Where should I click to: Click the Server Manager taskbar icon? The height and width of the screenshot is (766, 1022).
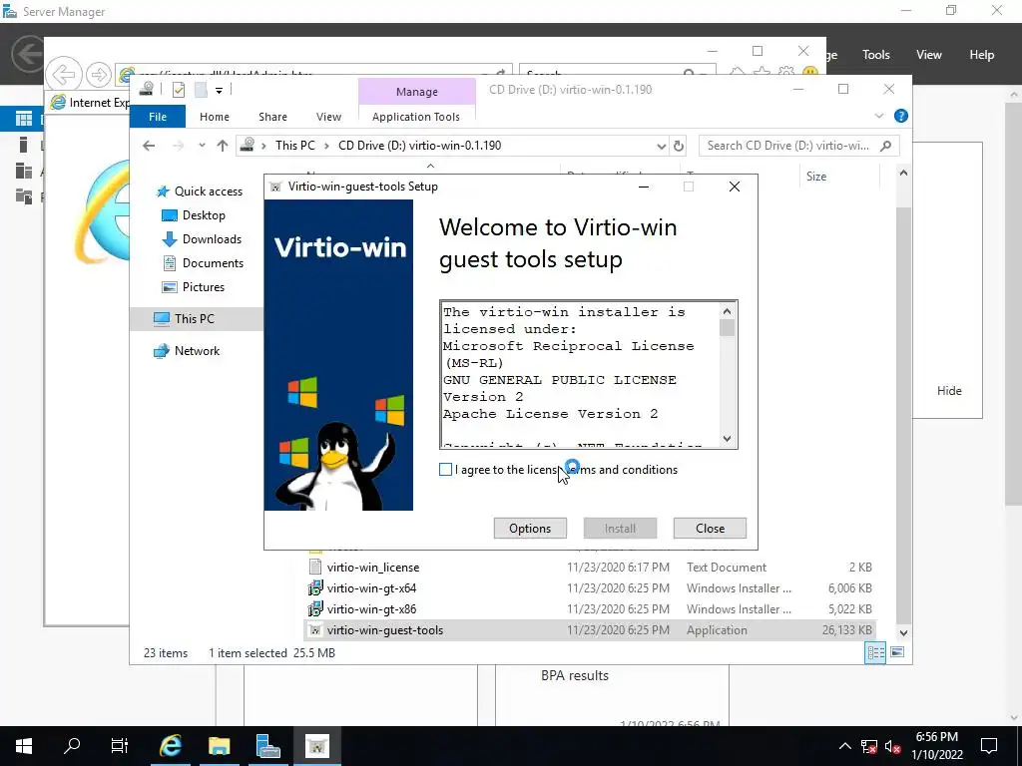pos(267,746)
